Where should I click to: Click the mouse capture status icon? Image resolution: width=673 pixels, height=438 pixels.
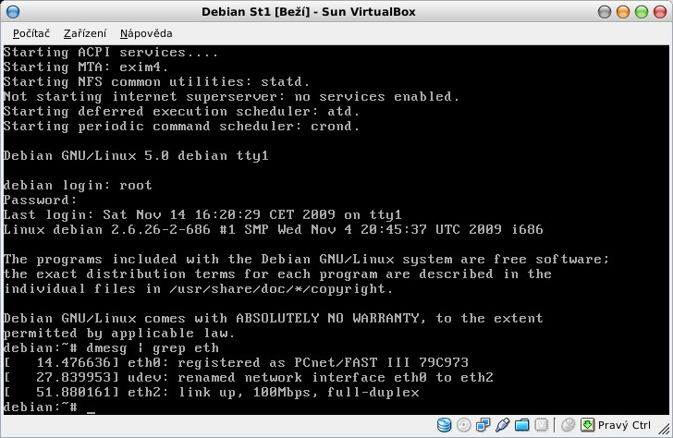click(566, 425)
